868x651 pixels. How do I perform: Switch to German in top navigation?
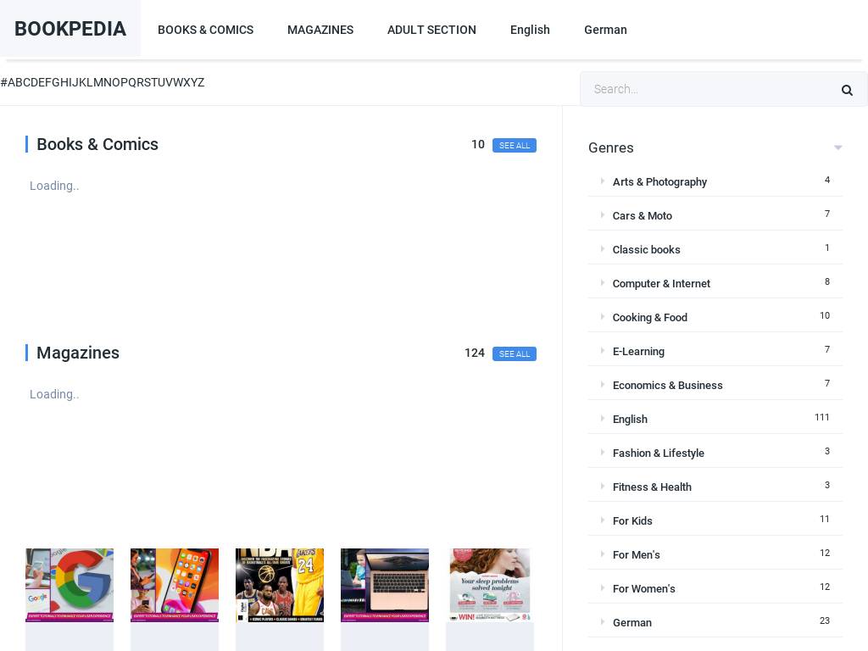pos(605,30)
